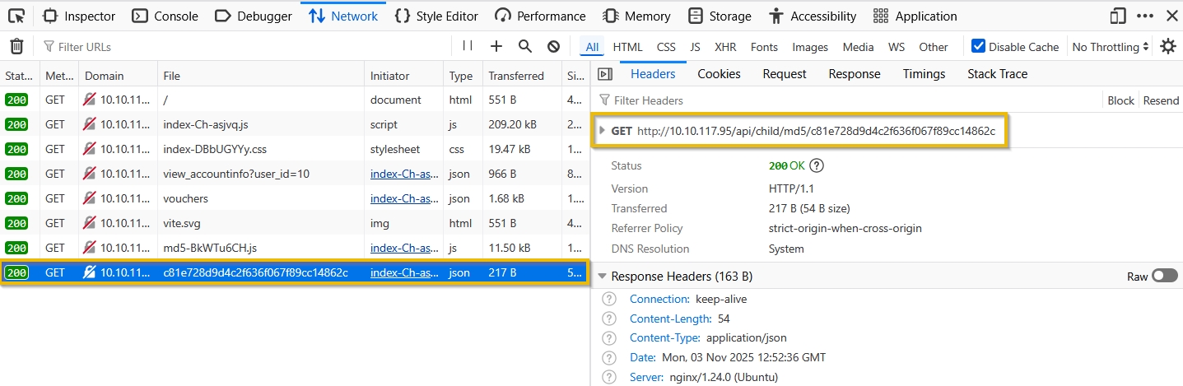Open the search magnifier in Network toolbar
The width and height of the screenshot is (1183, 386).
tap(525, 47)
